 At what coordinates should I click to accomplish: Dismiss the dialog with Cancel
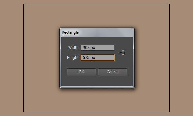pos(113,72)
